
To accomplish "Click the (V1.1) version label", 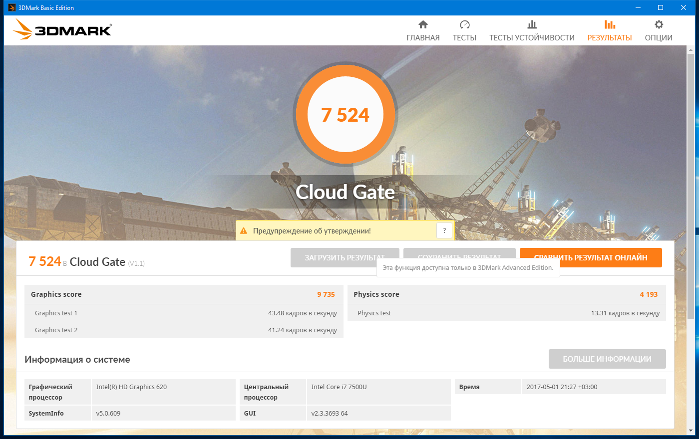I will click(x=136, y=263).
